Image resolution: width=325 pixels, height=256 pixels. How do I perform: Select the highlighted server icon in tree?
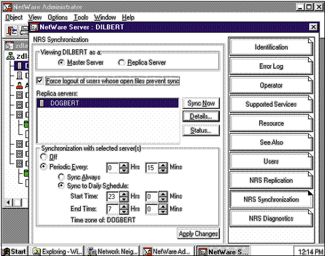point(20,66)
